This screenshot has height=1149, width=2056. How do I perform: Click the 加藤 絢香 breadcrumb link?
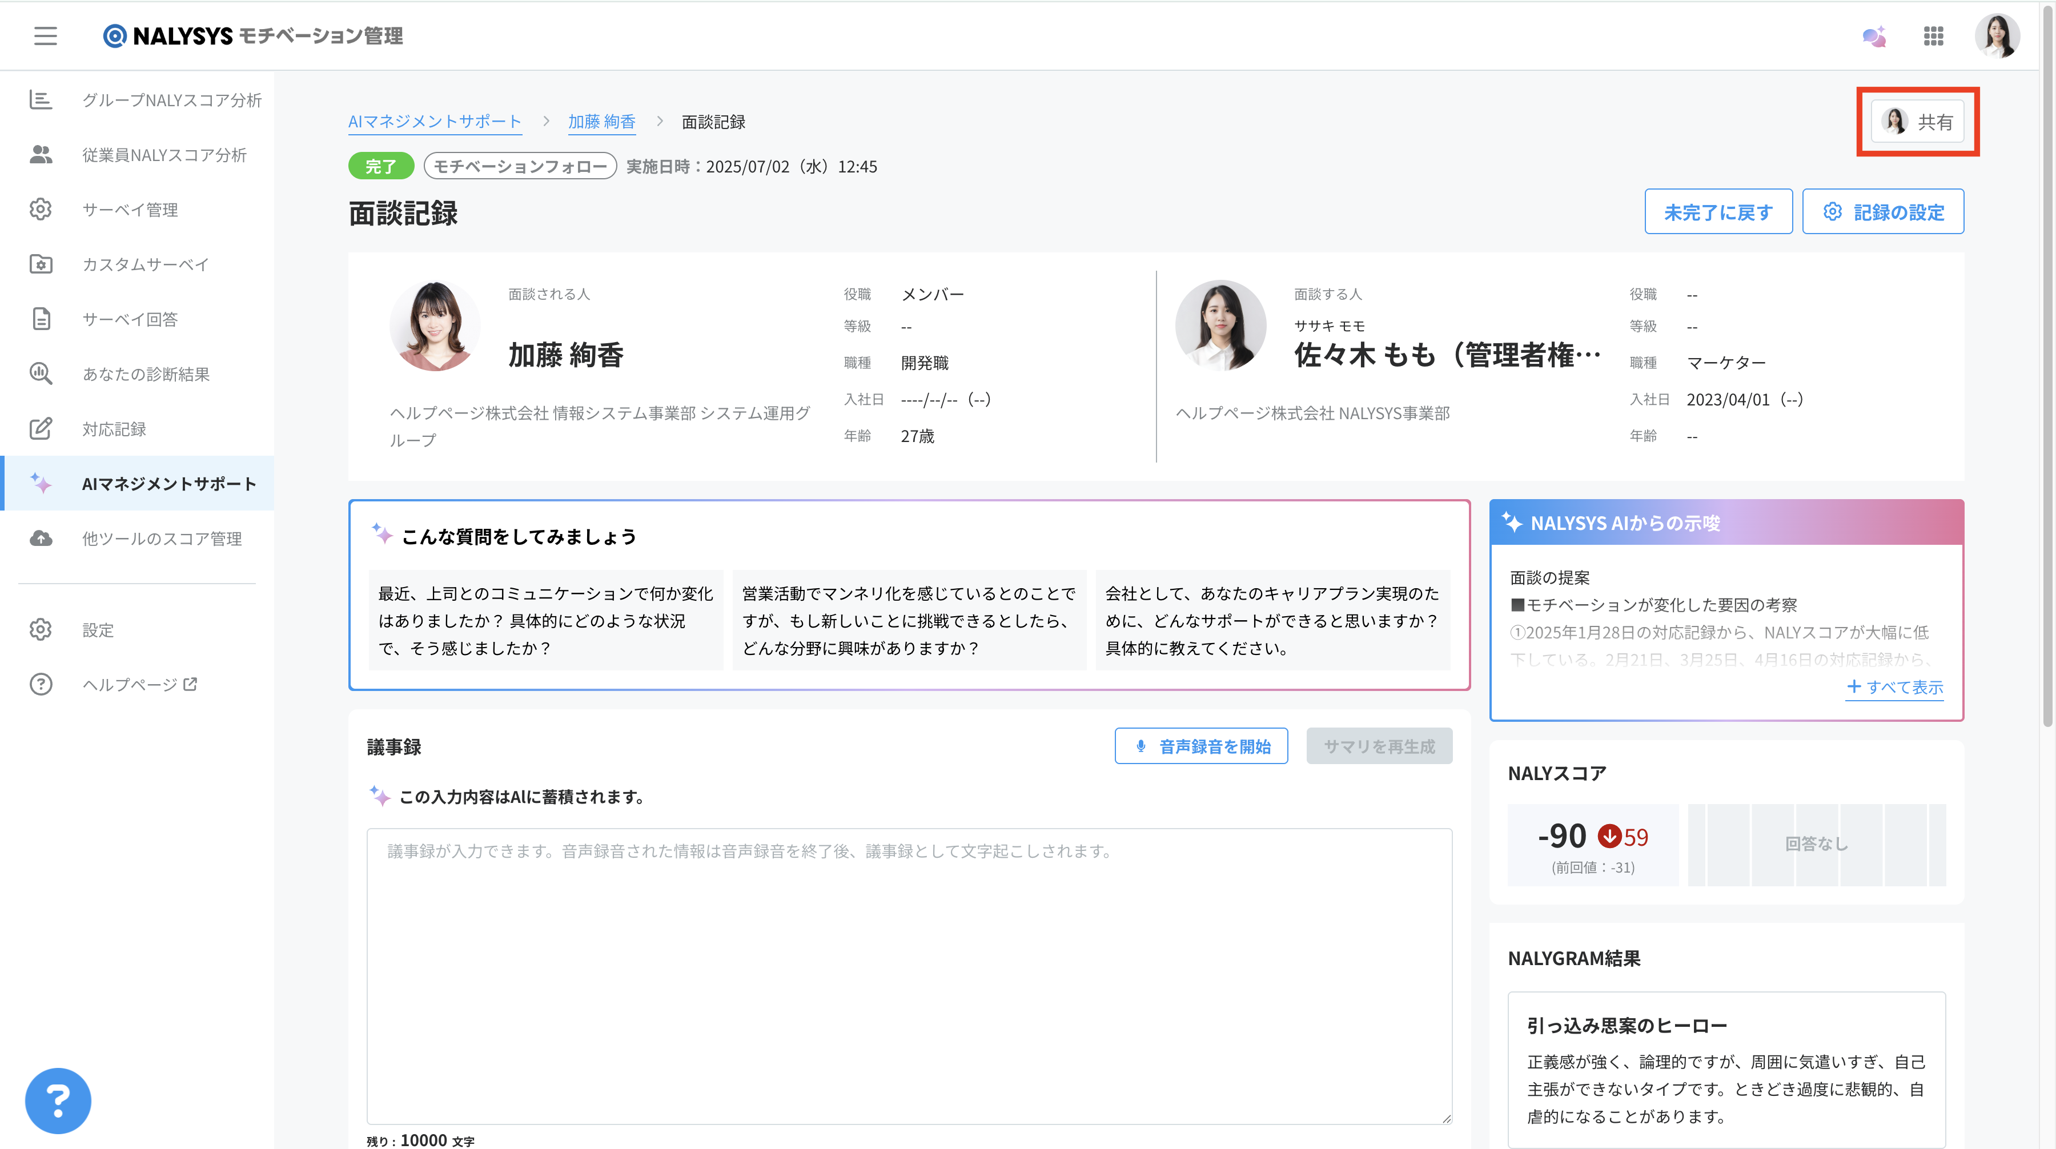[602, 122]
